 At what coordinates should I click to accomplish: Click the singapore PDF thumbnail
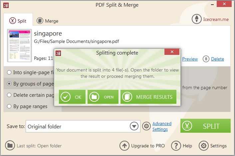coord(20,46)
